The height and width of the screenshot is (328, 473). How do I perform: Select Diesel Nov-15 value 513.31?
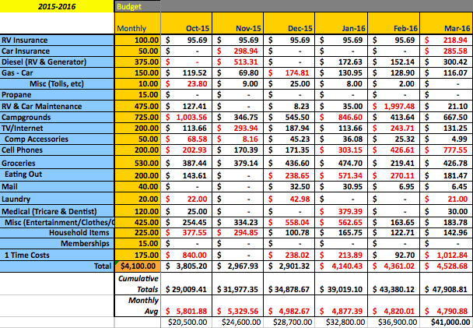click(x=238, y=62)
